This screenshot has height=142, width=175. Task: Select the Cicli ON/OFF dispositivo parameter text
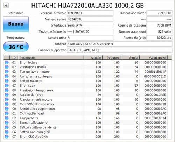pos(37,104)
